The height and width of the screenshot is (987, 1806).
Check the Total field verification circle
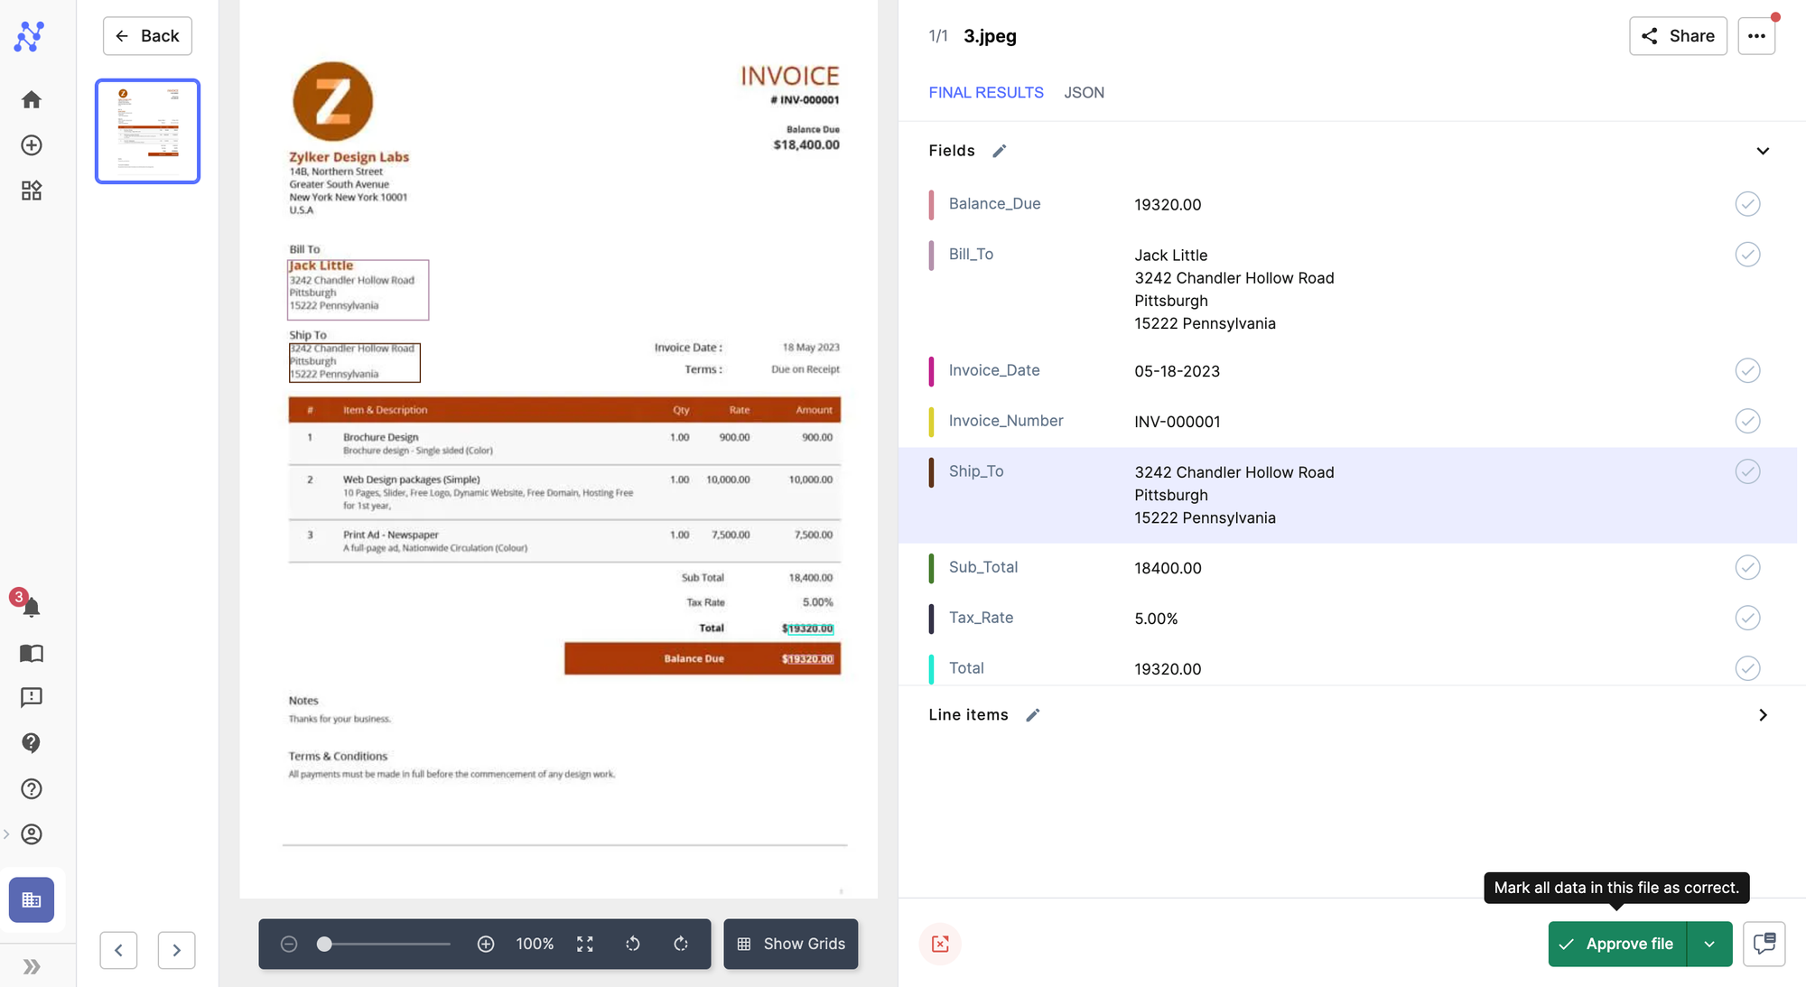pos(1747,668)
